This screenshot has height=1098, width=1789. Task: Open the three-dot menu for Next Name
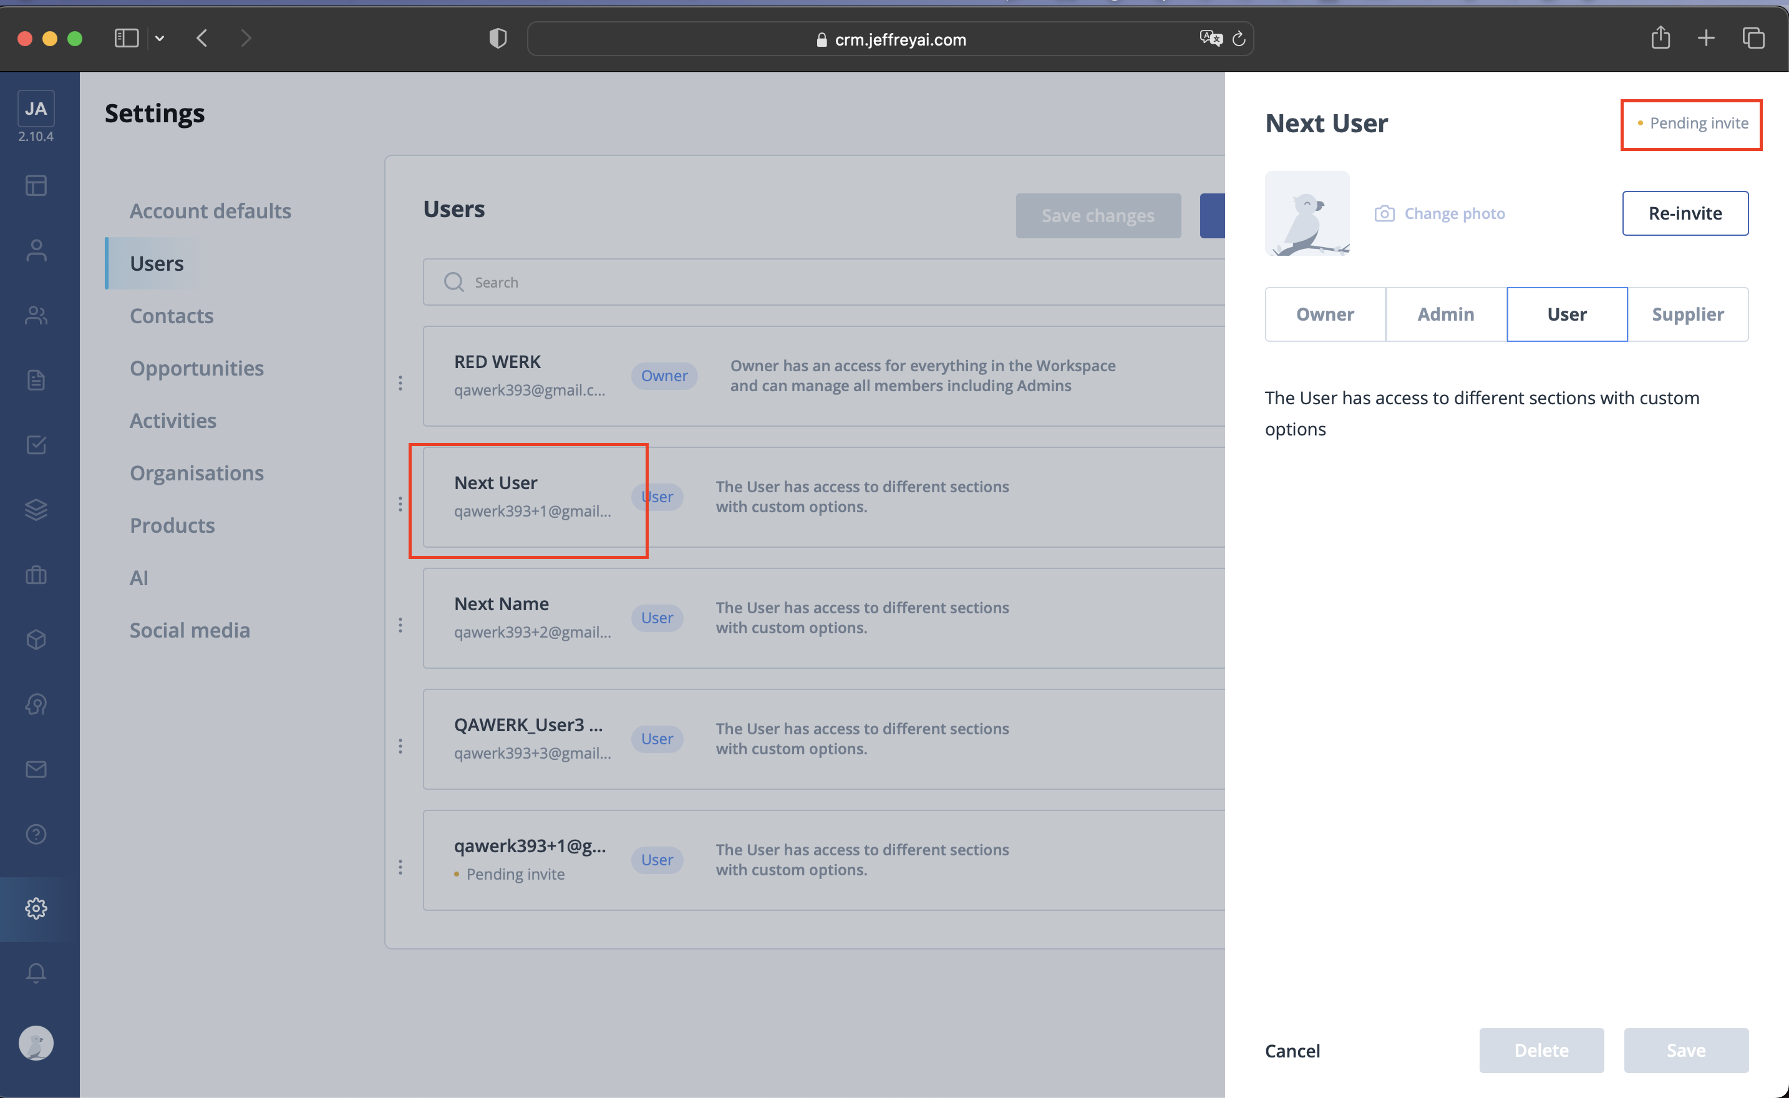tap(400, 624)
